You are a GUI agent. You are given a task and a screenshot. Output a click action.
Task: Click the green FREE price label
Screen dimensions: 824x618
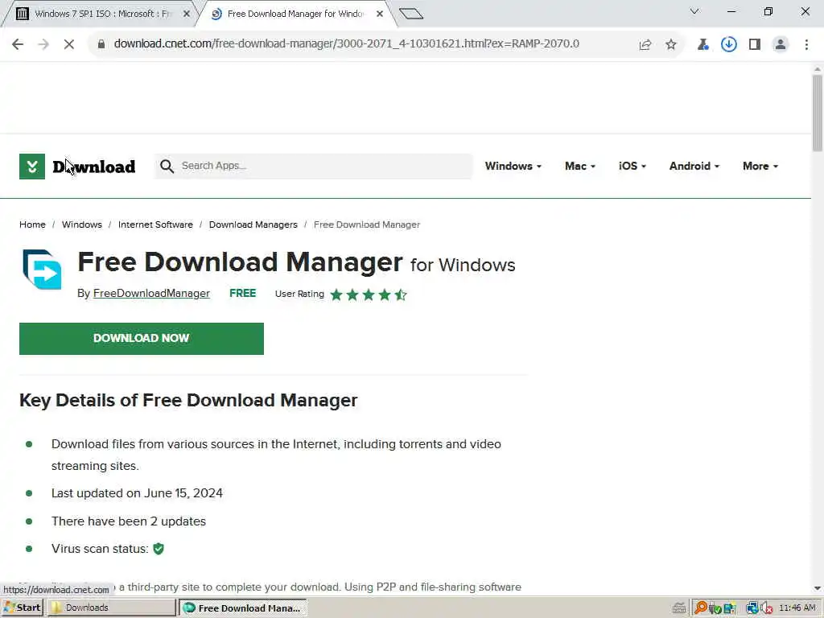point(243,294)
